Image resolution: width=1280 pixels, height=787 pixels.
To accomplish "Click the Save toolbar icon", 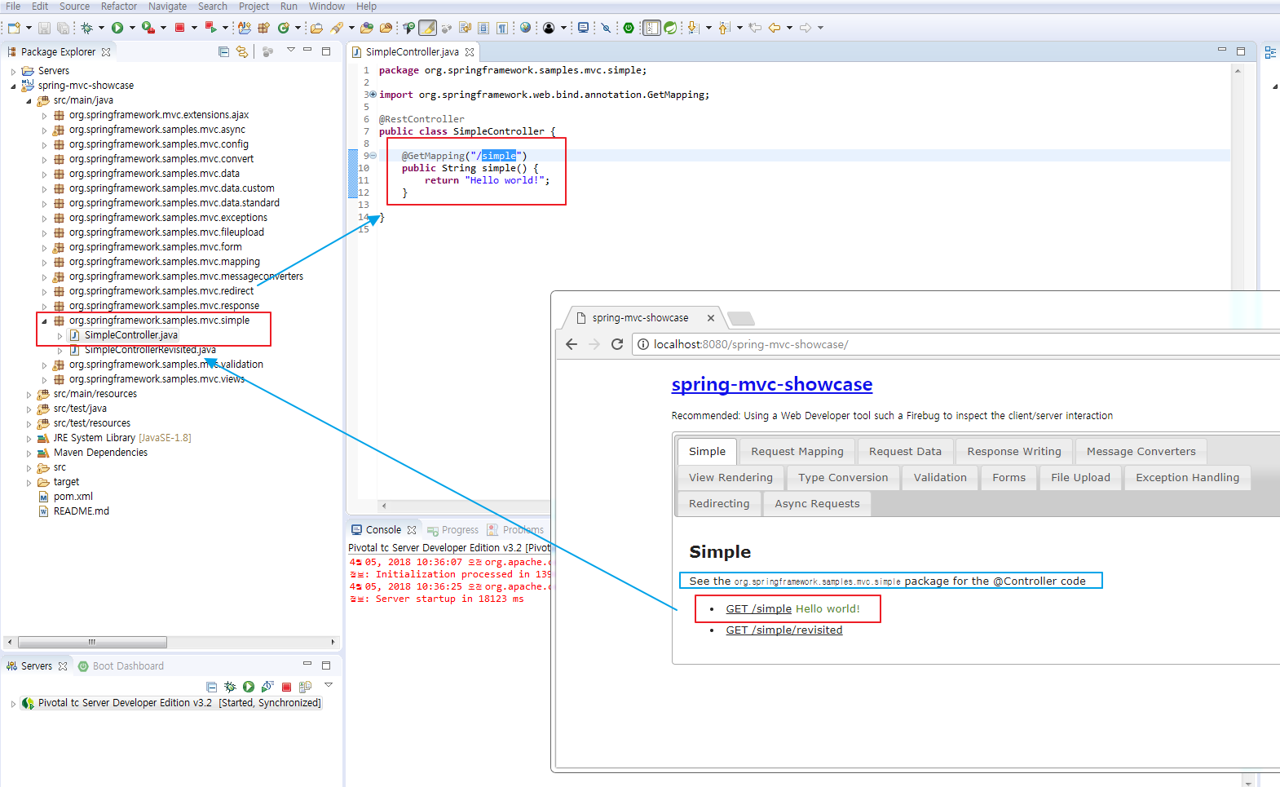I will (44, 28).
